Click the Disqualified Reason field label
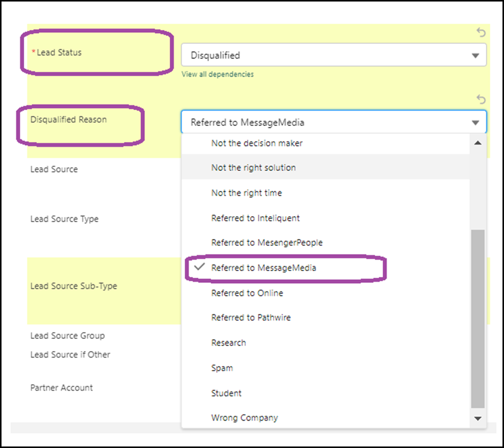The image size is (504, 448). click(x=69, y=120)
